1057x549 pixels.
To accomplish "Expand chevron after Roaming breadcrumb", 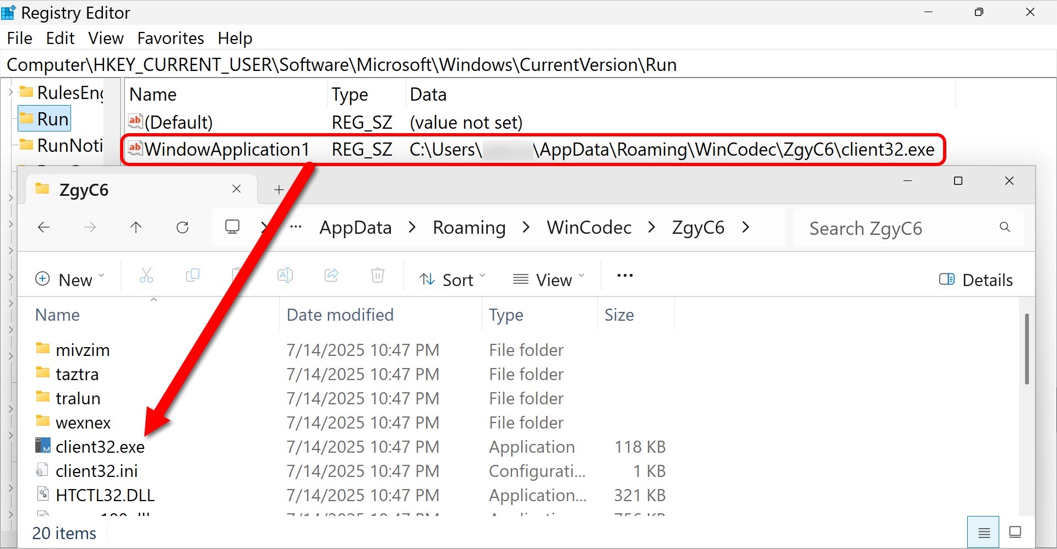I will (x=526, y=227).
